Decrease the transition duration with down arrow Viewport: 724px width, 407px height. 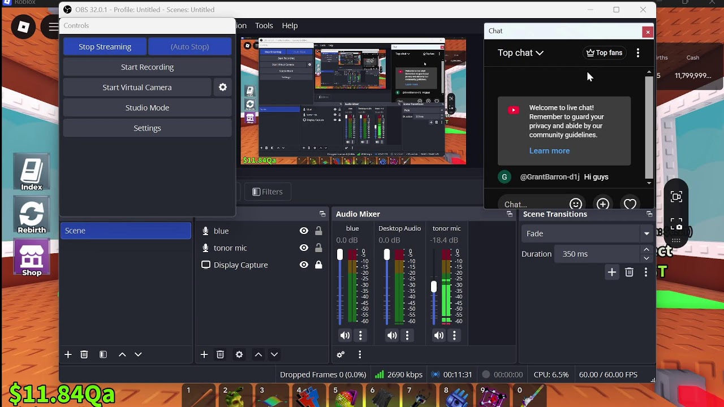point(647,258)
